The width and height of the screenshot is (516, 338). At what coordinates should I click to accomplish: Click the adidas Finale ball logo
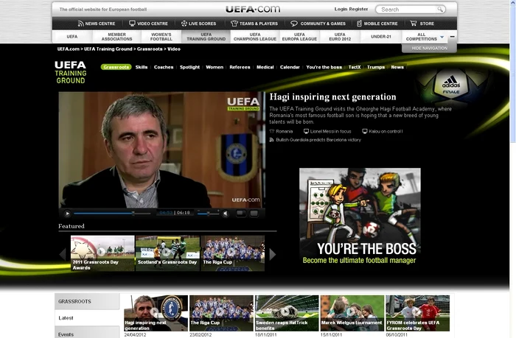point(451,85)
